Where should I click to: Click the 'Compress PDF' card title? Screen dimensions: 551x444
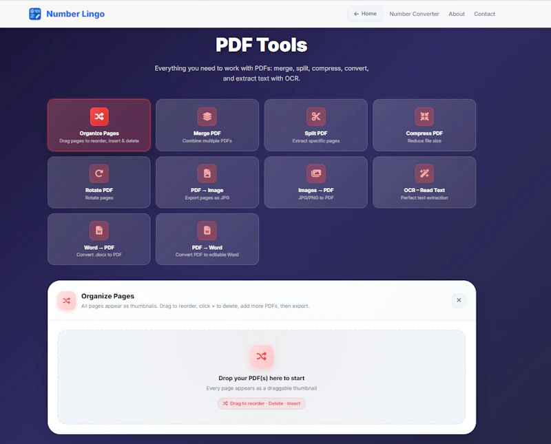pos(424,133)
